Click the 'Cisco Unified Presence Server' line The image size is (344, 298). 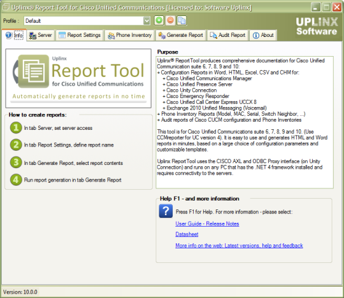coord(199,84)
